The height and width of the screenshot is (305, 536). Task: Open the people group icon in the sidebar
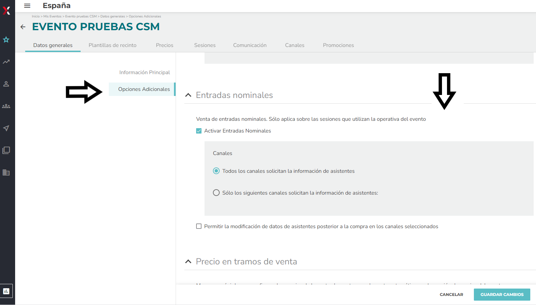point(6,106)
